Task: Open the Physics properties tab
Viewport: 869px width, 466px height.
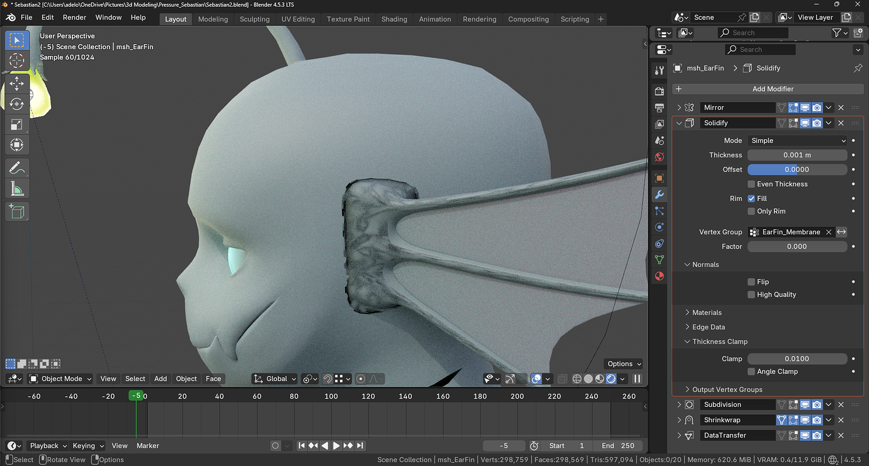Action: pos(659,227)
